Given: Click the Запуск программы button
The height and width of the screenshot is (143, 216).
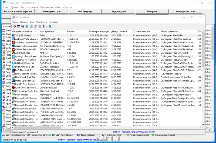Looking at the screenshot, I should [x=14, y=135].
